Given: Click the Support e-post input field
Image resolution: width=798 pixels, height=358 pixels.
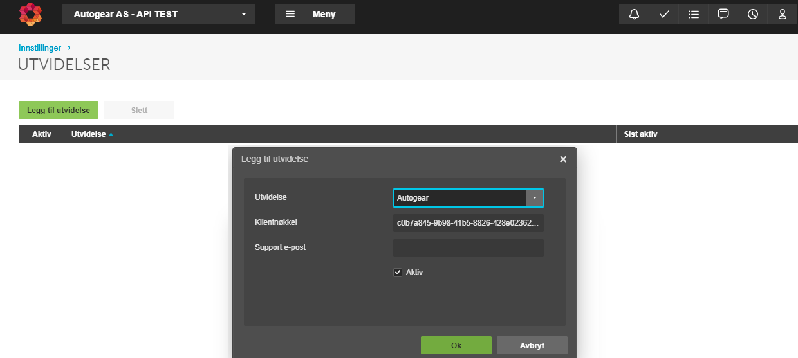Looking at the screenshot, I should pyautogui.click(x=469, y=248).
